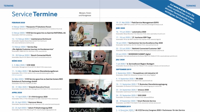Select the 7. Rostocker Dienstleistungstagung entry
Image resolution: width=200 pixels, height=112 pixels.
point(142,85)
